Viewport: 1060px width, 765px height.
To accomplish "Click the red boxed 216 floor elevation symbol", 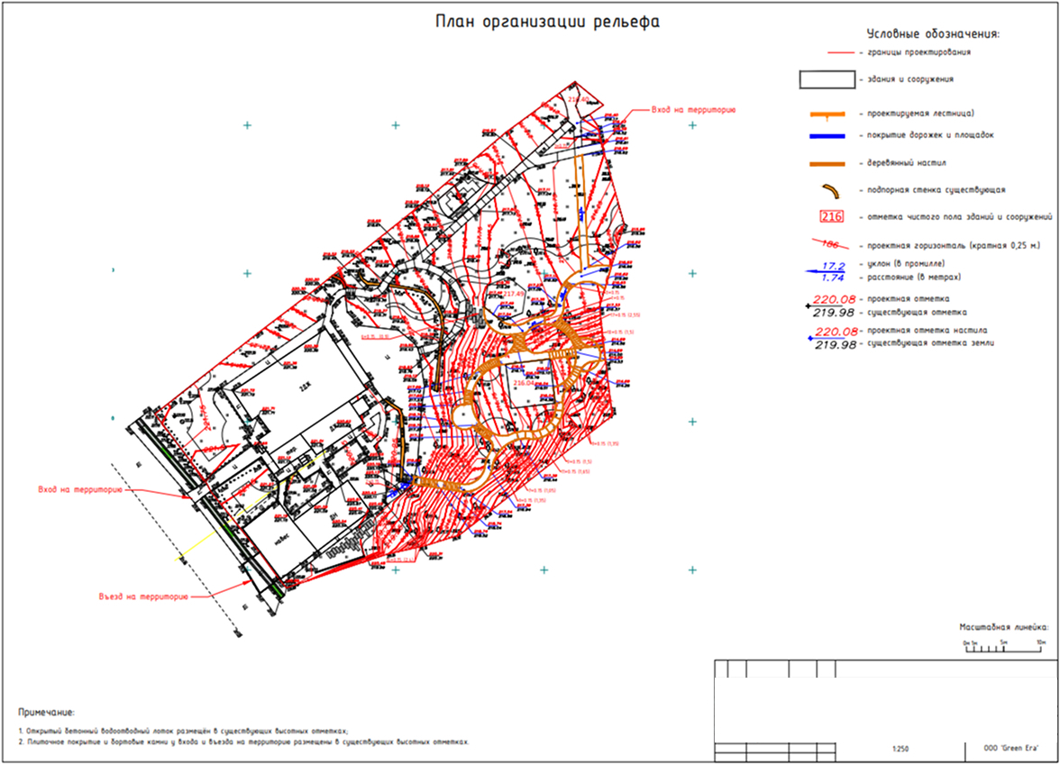I will pos(831,217).
